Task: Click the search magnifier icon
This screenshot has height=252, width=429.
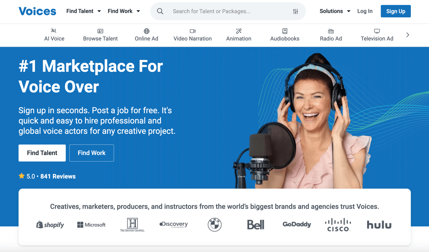Action: 160,11
